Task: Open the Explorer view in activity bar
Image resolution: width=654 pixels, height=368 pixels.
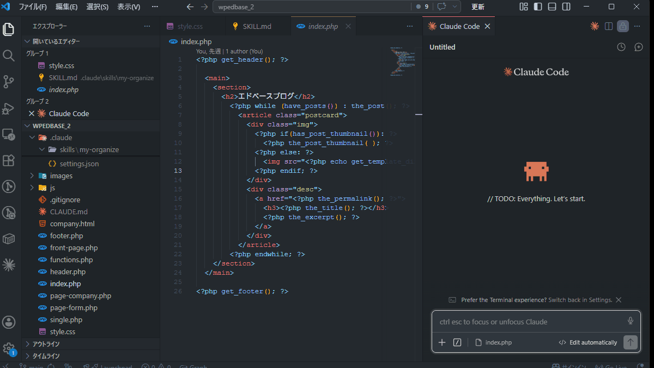Action: click(x=9, y=29)
